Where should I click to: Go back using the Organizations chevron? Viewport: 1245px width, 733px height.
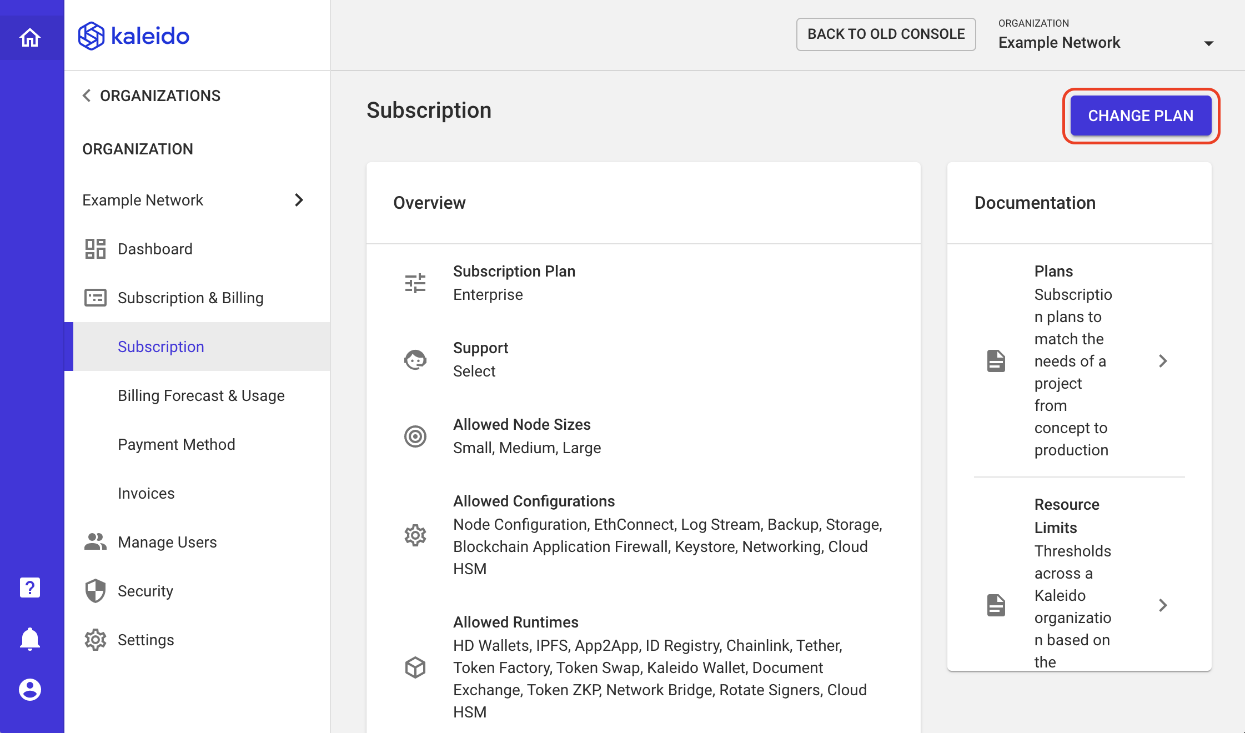[87, 96]
